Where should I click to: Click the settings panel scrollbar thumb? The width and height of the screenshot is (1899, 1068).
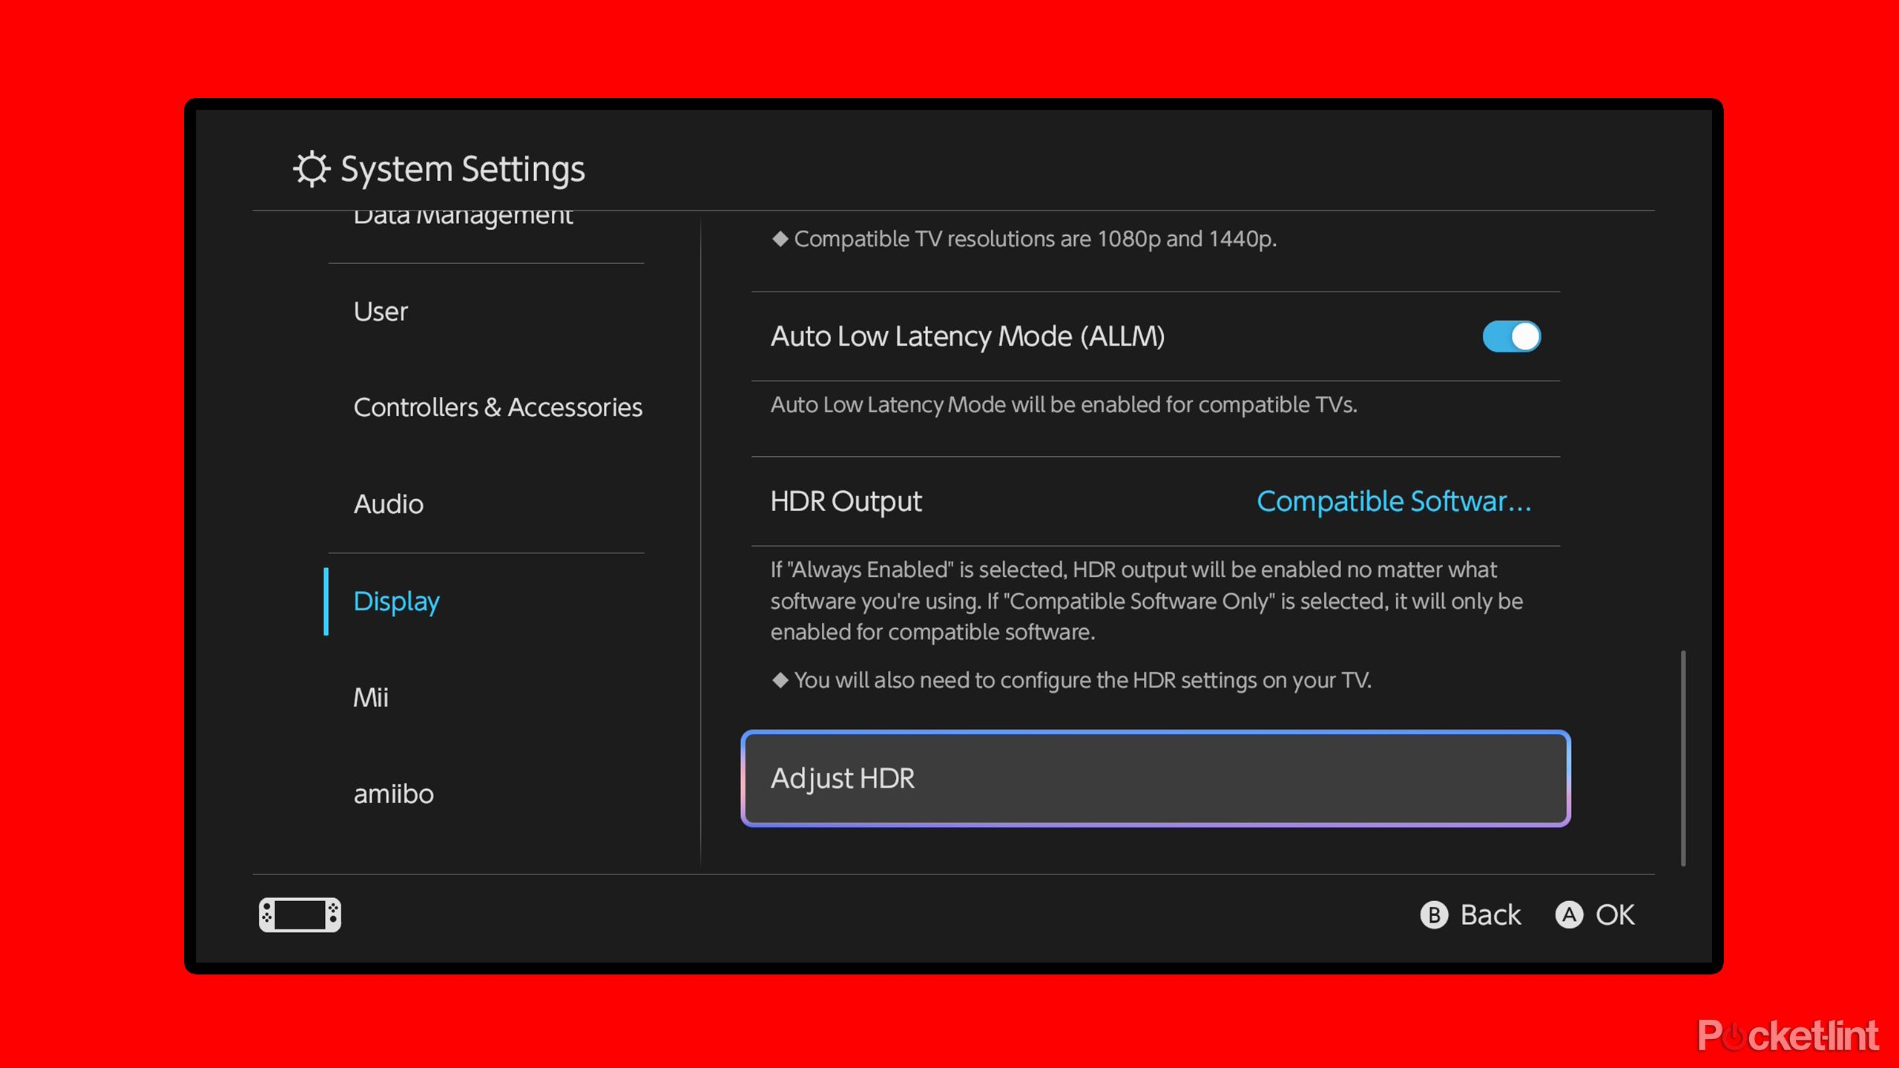click(1683, 758)
